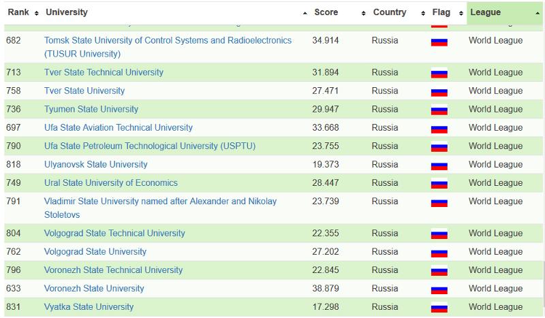Open the Volgograd State Technical University link
The width and height of the screenshot is (545, 318).
(x=114, y=234)
